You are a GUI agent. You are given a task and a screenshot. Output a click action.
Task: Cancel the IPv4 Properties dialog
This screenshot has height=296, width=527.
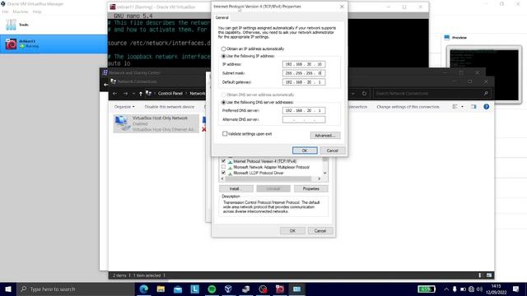pyautogui.click(x=332, y=150)
